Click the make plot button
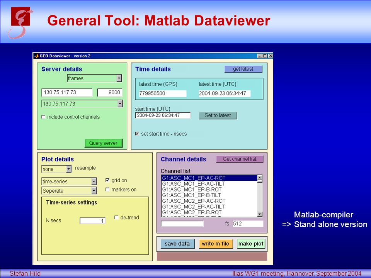 pyautogui.click(x=251, y=244)
